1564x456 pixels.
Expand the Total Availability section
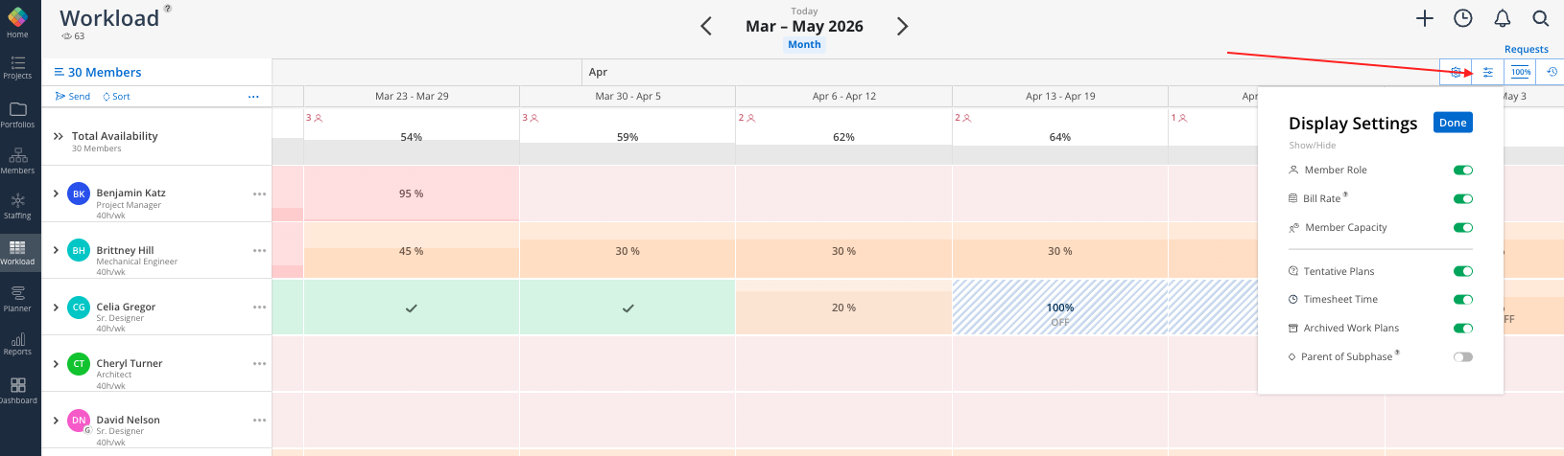59,136
